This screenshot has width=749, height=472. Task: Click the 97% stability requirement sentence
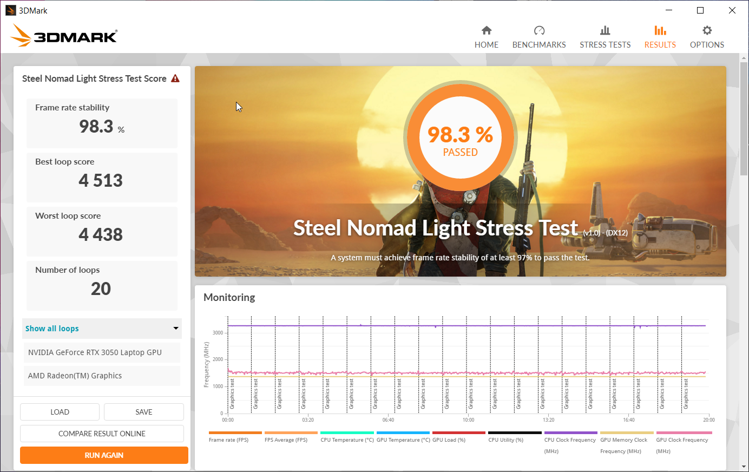460,258
